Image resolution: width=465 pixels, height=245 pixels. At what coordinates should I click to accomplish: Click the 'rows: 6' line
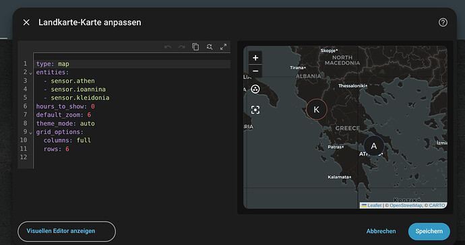click(x=131, y=149)
